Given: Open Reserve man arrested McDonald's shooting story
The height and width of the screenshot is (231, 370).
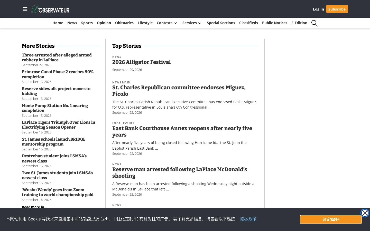Looking at the screenshot, I should coord(180,172).
